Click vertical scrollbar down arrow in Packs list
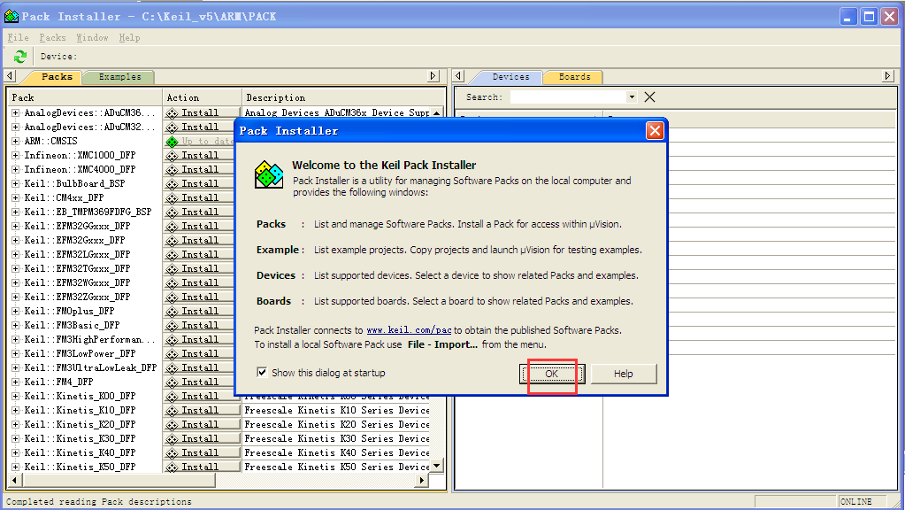Screen dimensions: 905x510 pyautogui.click(x=437, y=466)
